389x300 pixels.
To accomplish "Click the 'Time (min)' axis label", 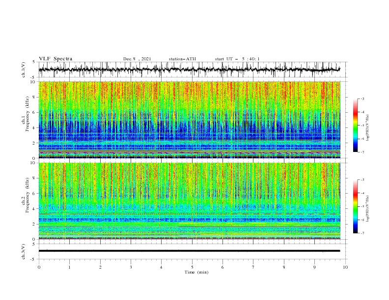I will (196, 272).
